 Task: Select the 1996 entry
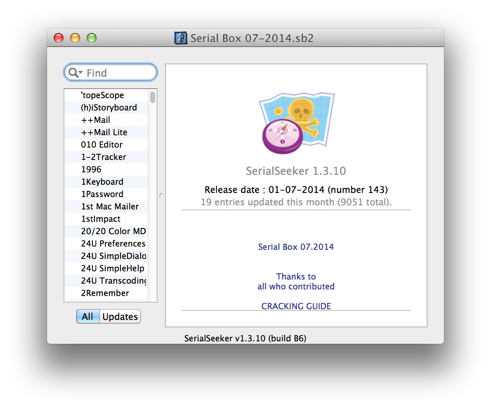(x=106, y=169)
